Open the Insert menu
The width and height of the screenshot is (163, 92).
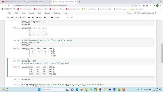32,13
